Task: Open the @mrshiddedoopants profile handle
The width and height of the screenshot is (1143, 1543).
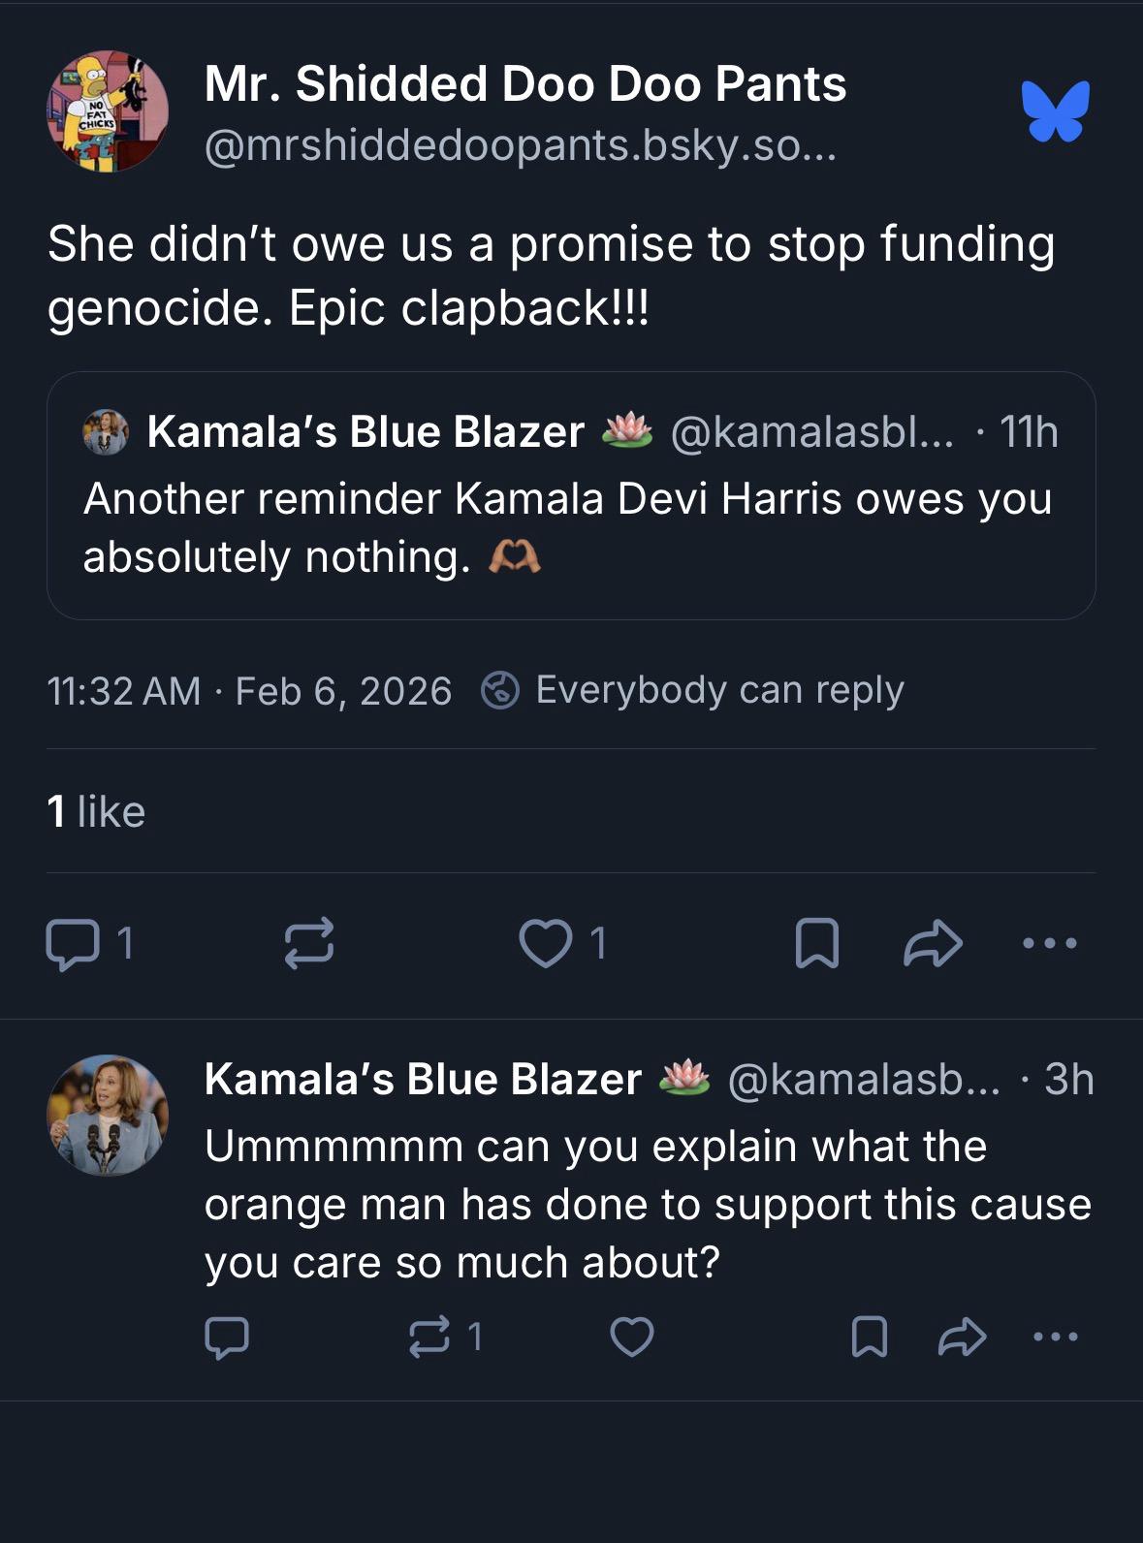Action: click(x=520, y=146)
